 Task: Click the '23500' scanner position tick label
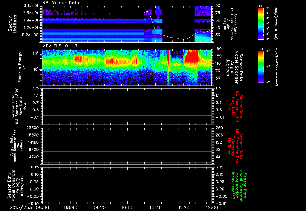pos(33,128)
